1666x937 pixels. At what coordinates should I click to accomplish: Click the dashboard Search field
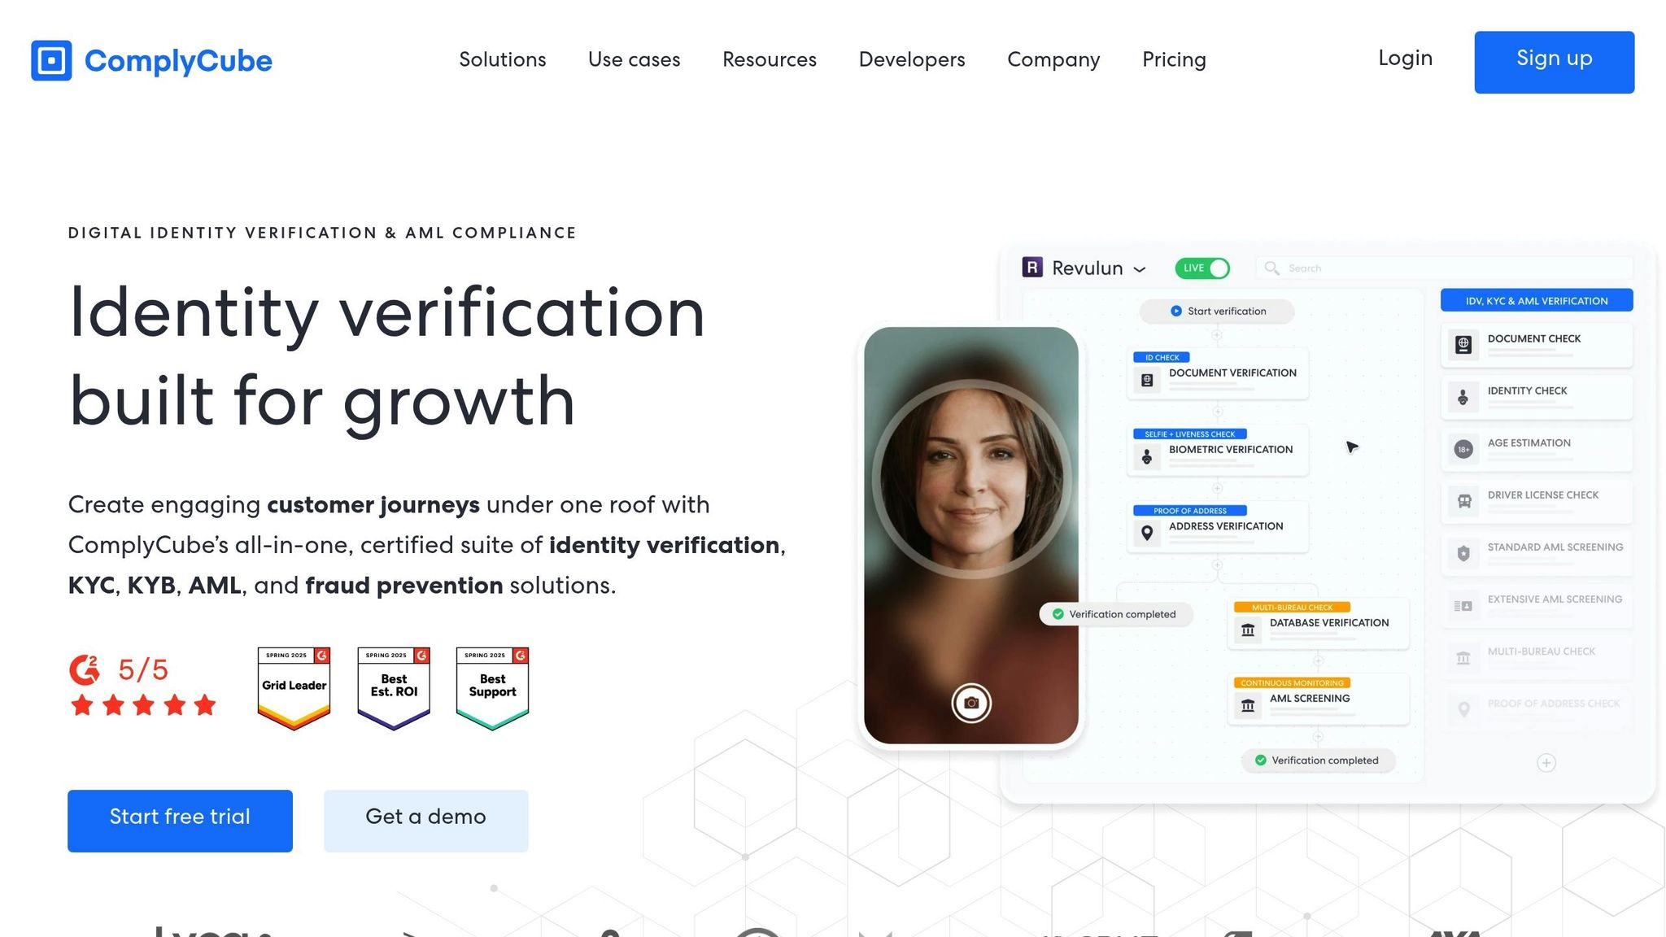pos(1445,268)
